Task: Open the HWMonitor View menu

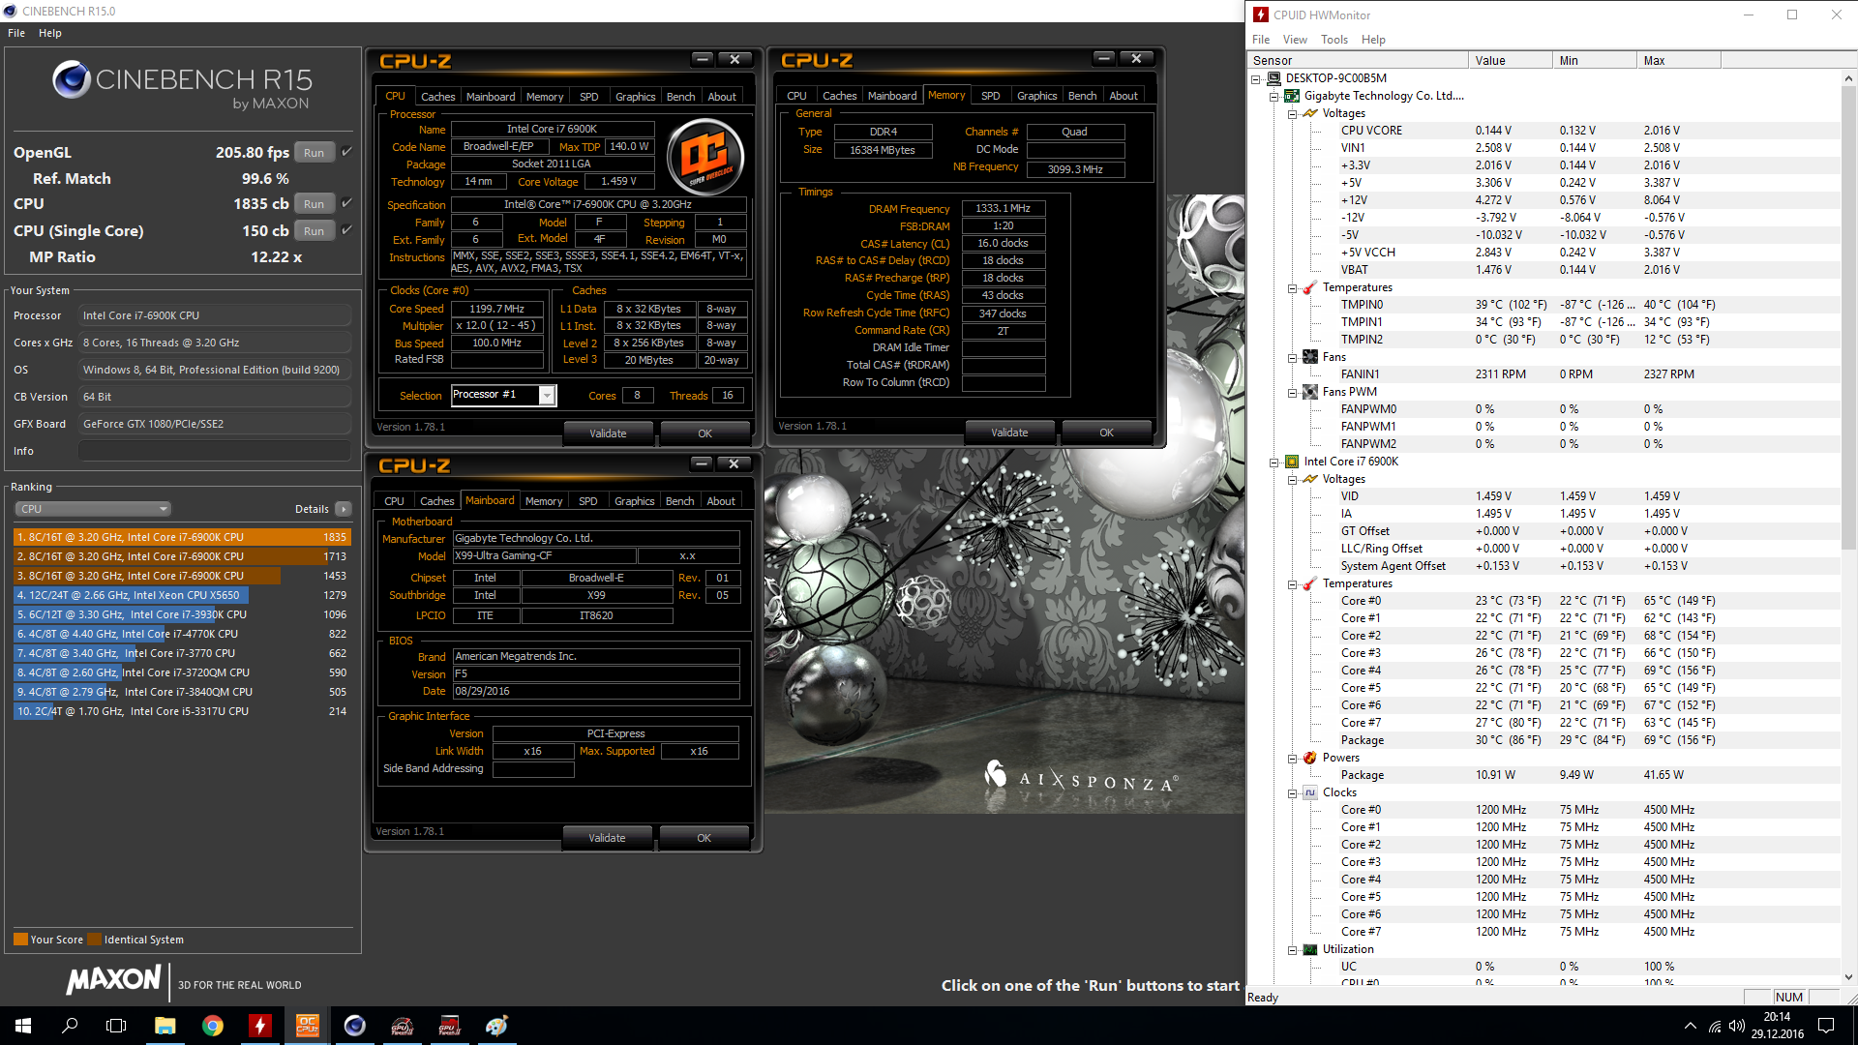Action: (x=1295, y=40)
